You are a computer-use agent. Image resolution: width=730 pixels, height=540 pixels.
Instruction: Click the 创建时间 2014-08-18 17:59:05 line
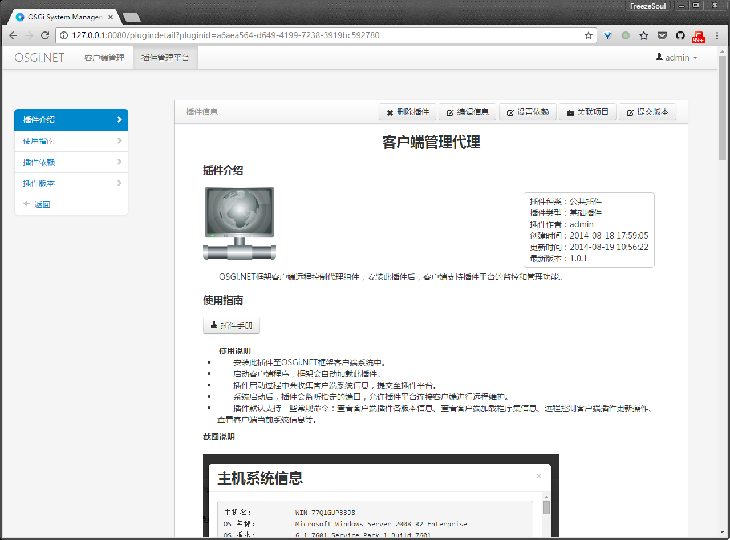[x=589, y=236]
